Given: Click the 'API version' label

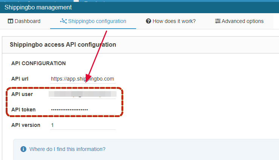Looking at the screenshot, I should (26, 125).
